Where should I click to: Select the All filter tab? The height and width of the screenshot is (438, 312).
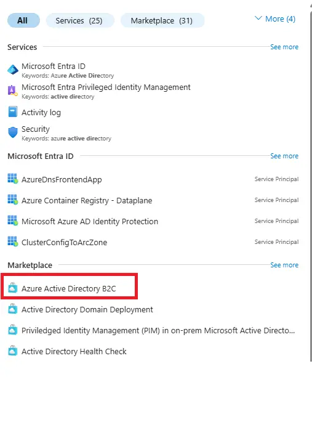pos(23,20)
